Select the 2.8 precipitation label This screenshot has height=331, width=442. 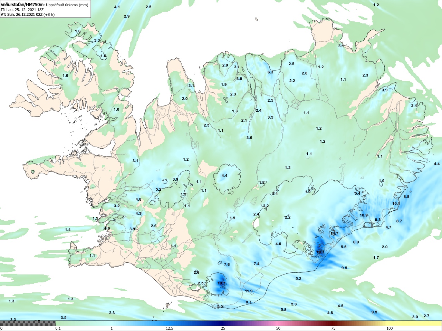point(305,73)
